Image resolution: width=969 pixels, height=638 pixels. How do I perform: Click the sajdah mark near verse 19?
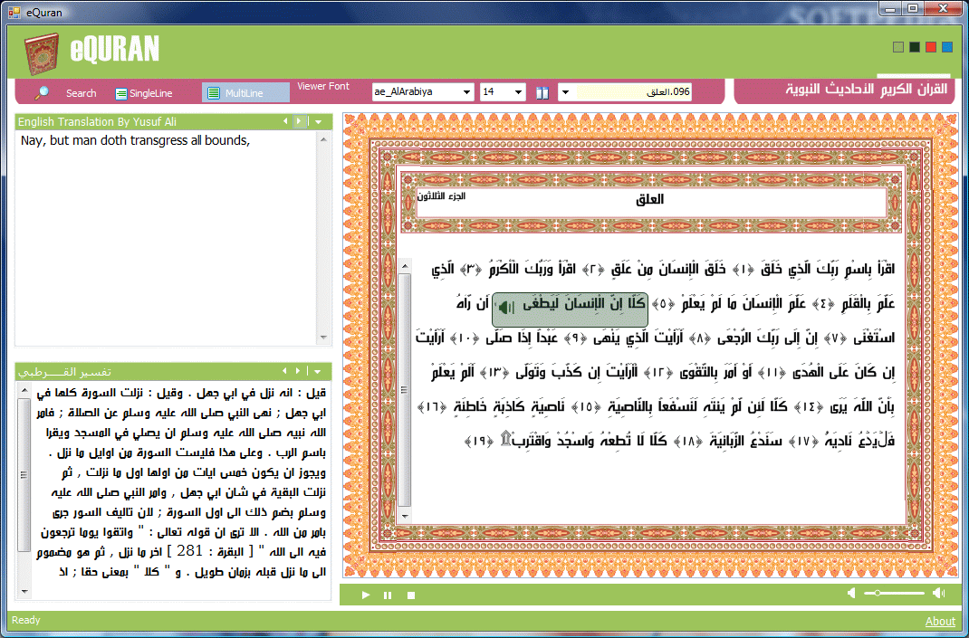point(505,438)
